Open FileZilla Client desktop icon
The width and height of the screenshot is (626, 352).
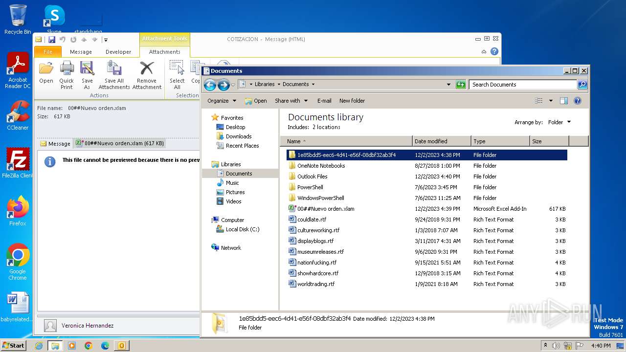point(18,163)
